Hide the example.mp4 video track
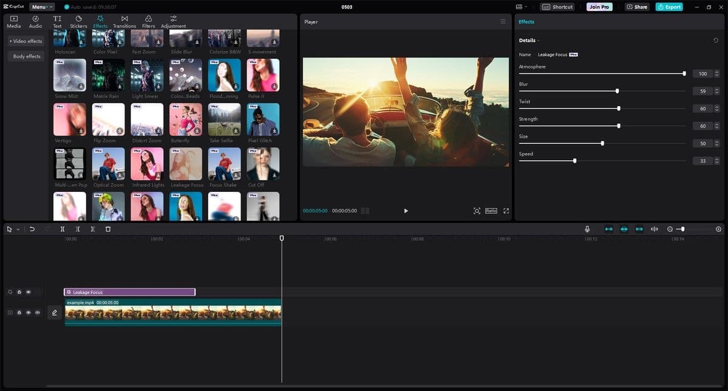This screenshot has height=391, width=728. tap(29, 313)
